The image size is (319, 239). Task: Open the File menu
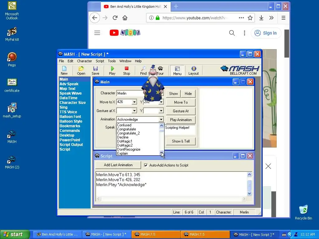click(x=61, y=61)
